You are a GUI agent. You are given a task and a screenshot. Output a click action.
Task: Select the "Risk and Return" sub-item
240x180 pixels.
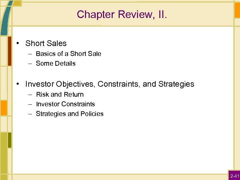pos(60,94)
